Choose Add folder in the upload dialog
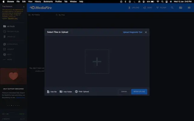The width and height of the screenshot is (194, 121). (66, 92)
